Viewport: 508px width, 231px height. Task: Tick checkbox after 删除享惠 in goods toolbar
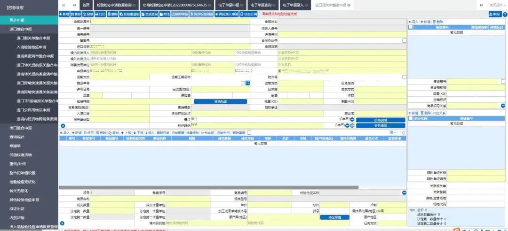click(x=249, y=133)
